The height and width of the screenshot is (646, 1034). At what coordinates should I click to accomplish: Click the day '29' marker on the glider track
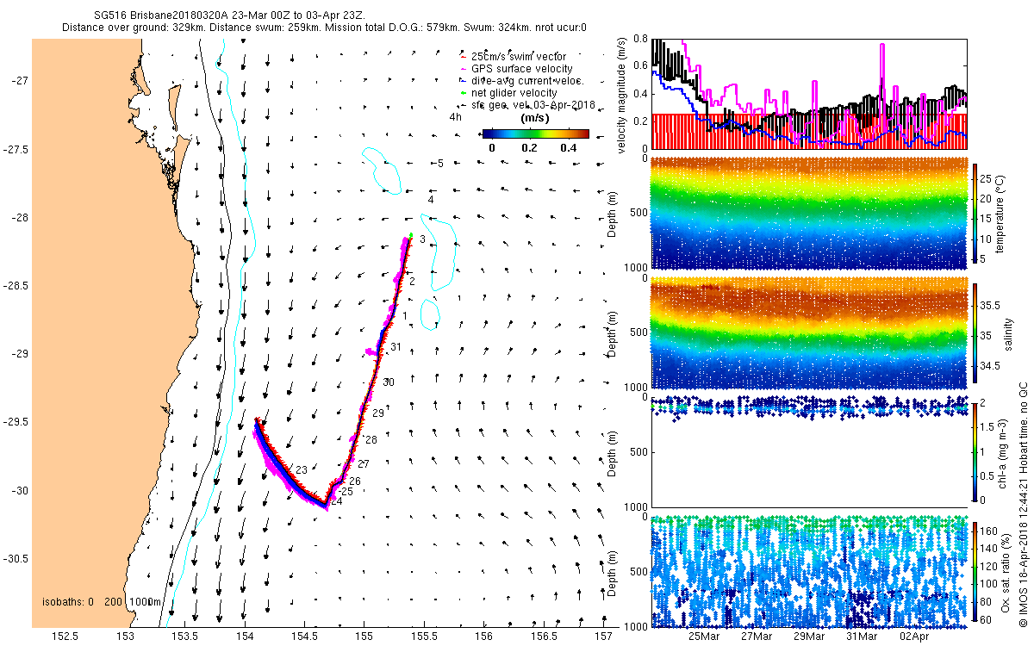[378, 413]
